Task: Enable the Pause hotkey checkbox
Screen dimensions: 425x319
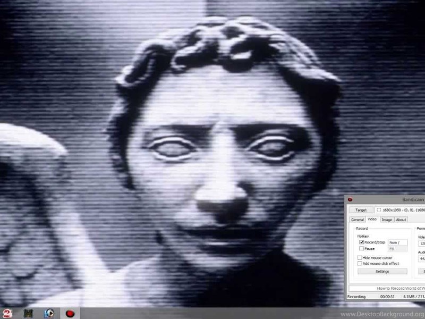Action: (361, 248)
